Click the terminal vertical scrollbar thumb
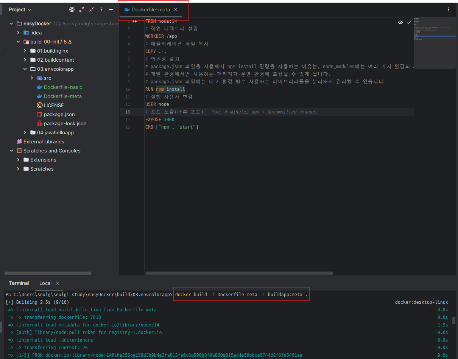This screenshot has width=458, height=359. [454, 320]
